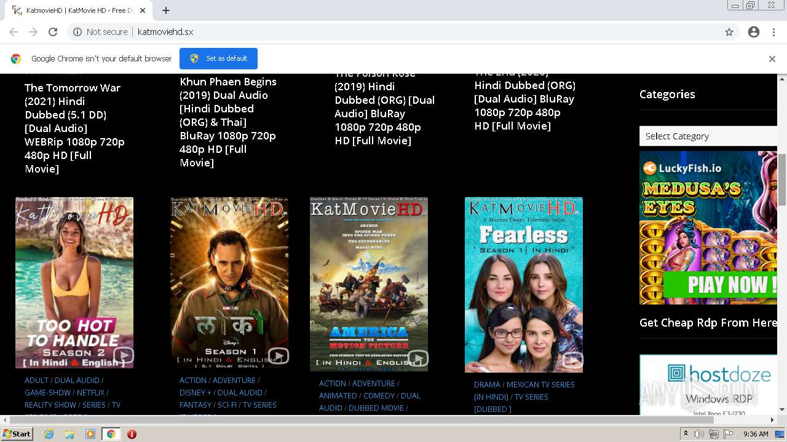This screenshot has height=442, width=787.
Task: Open a new browser tab
Action: (x=166, y=10)
